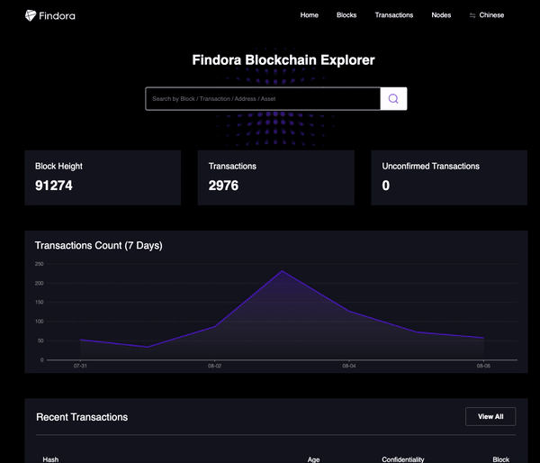Click the Findora logo

[50, 15]
